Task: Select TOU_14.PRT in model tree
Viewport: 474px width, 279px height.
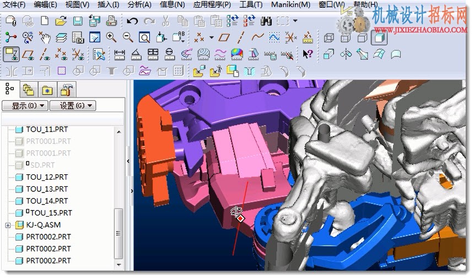Action: [47, 201]
